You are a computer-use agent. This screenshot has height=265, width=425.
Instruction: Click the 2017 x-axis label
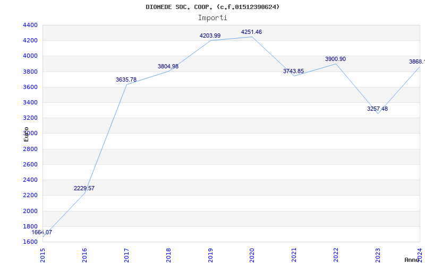(126, 255)
